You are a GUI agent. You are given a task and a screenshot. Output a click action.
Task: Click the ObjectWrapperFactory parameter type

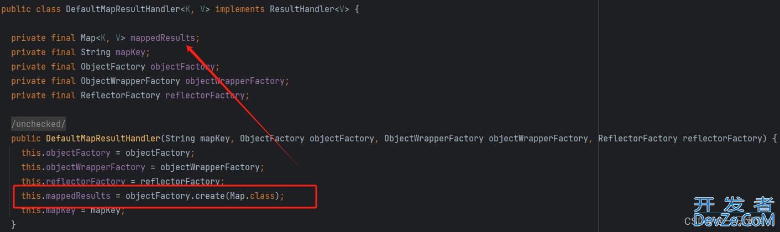click(x=434, y=138)
